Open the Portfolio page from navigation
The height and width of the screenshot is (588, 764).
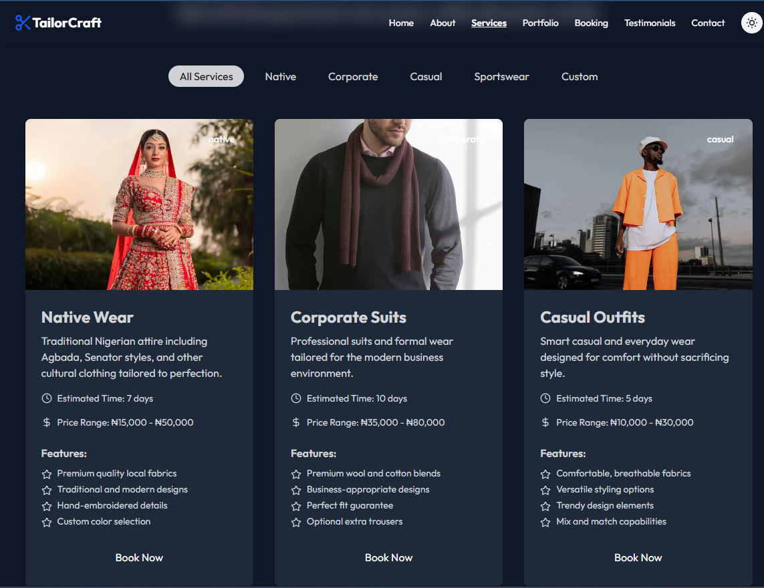point(540,23)
